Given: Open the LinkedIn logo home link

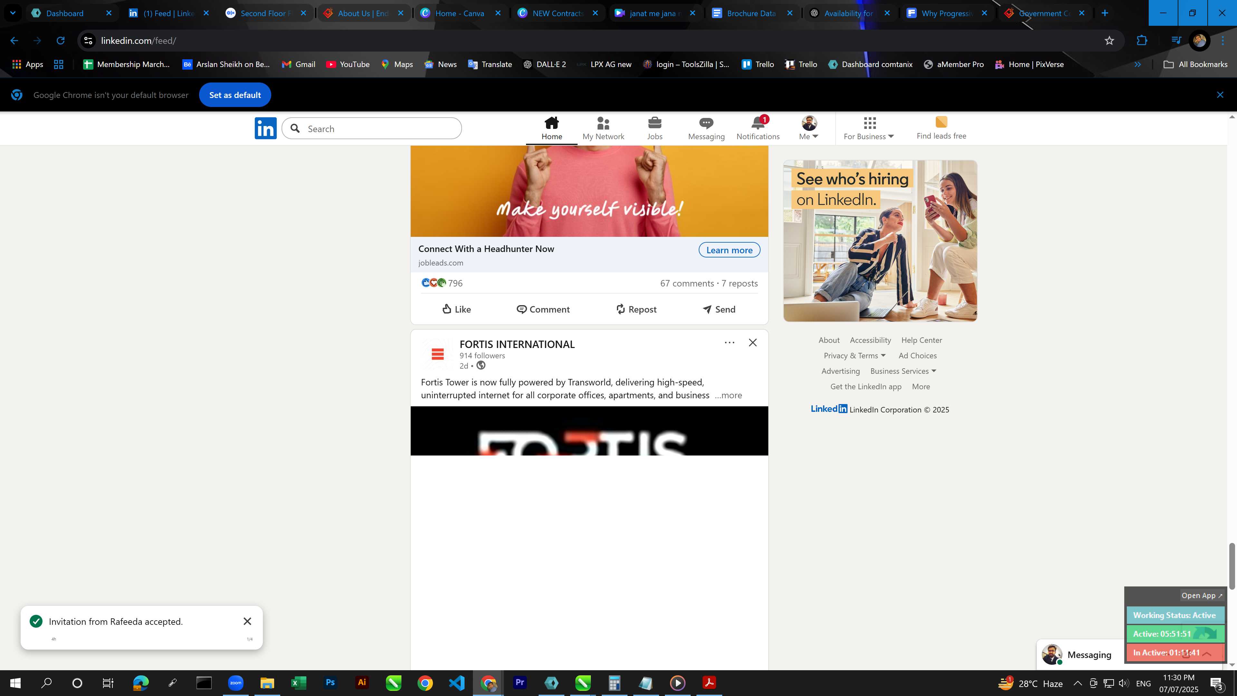Looking at the screenshot, I should pyautogui.click(x=265, y=128).
